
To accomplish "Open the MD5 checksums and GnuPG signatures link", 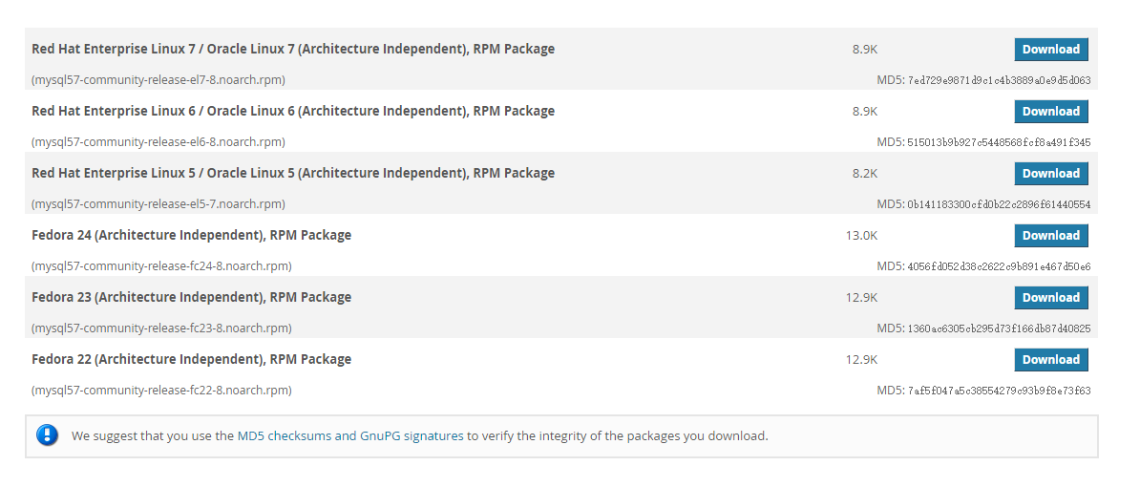I will [350, 436].
